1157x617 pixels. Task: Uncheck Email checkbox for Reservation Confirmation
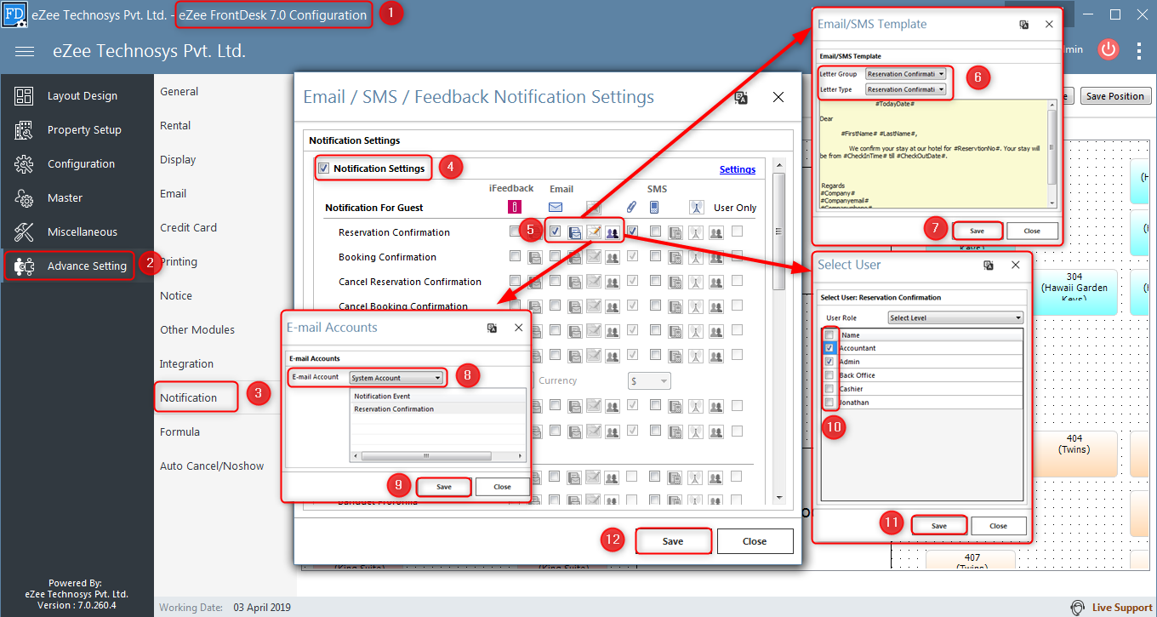pos(555,231)
